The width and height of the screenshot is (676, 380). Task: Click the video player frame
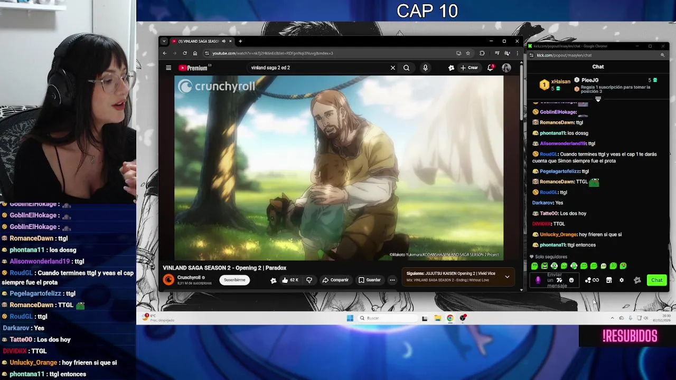339,168
